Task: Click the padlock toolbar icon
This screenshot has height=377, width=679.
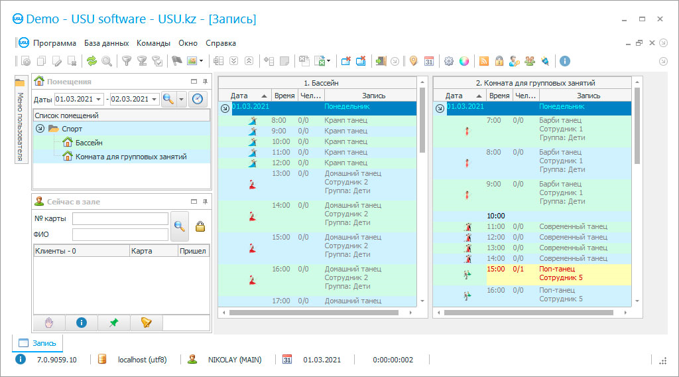Action: 499,61
